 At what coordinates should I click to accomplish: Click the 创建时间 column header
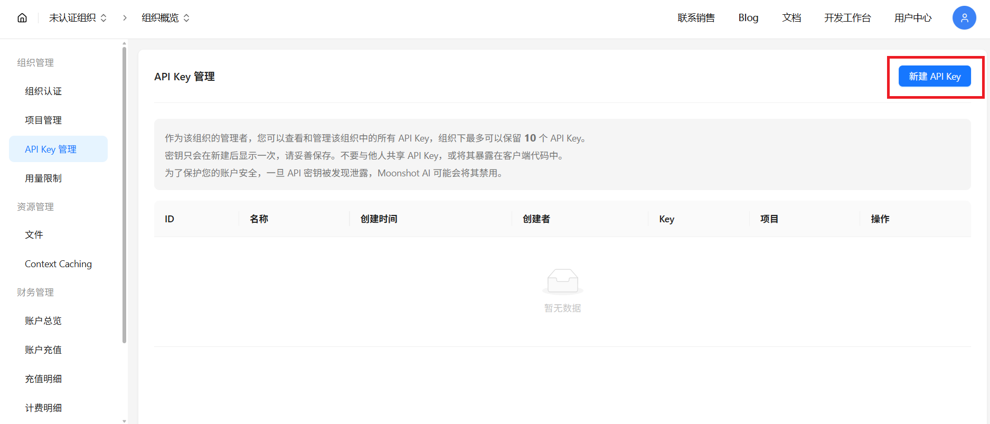[379, 219]
